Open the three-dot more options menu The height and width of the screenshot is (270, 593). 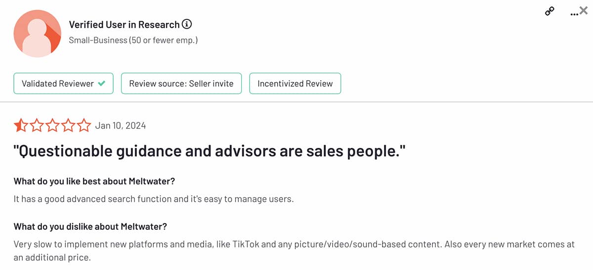[573, 13]
